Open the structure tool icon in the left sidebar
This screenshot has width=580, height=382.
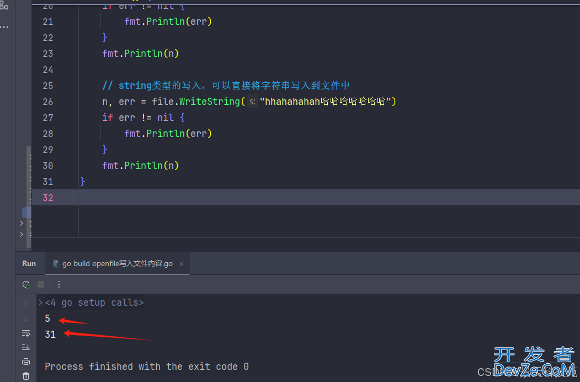(x=4, y=5)
